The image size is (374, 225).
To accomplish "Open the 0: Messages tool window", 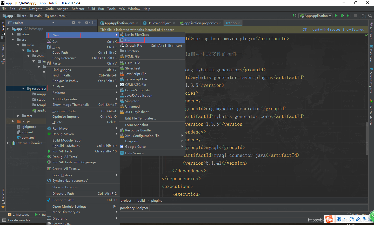I will [19, 215].
